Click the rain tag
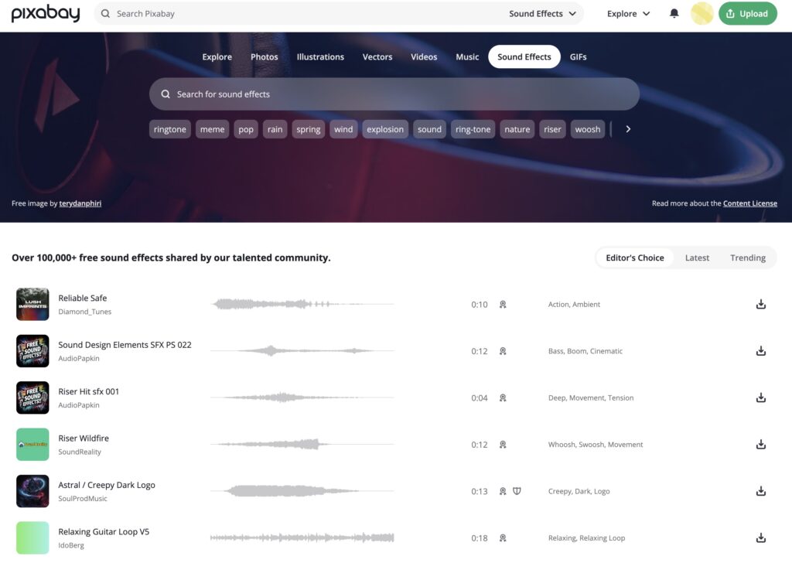The height and width of the screenshot is (563, 792). coord(275,129)
